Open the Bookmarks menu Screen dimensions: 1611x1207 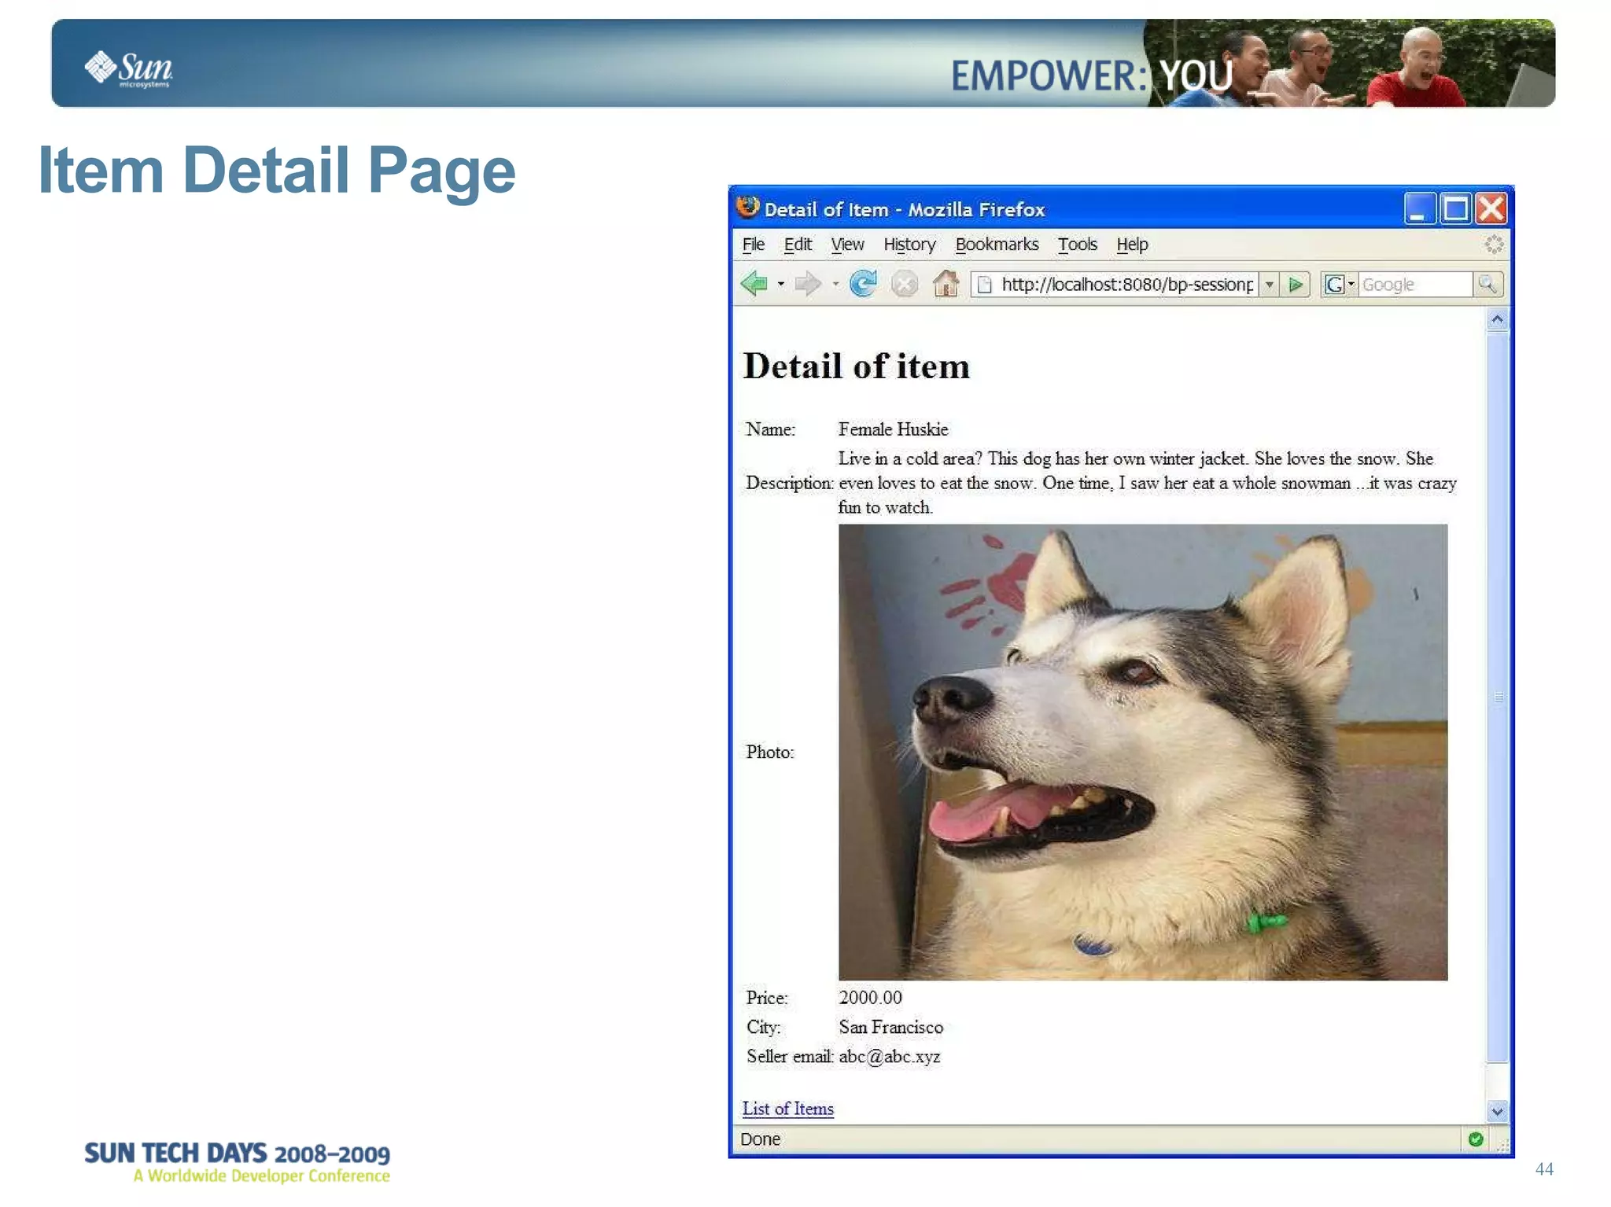pos(997,245)
